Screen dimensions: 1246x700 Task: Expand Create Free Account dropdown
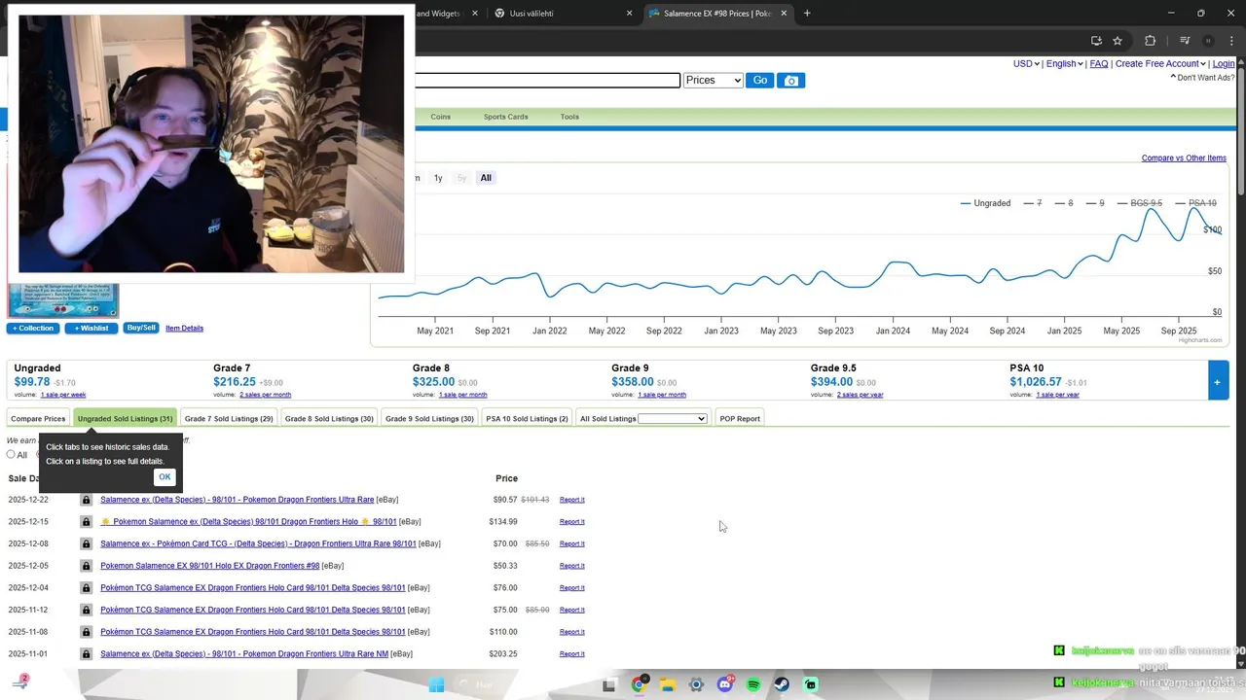[1160, 63]
